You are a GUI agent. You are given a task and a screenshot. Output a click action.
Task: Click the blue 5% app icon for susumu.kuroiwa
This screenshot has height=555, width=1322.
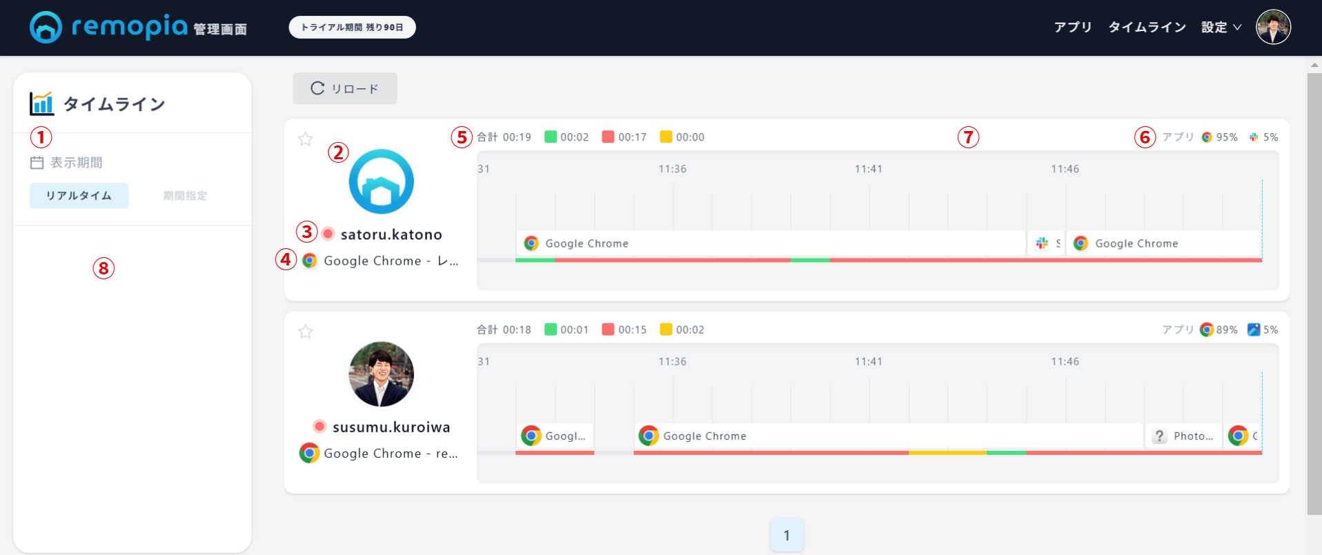1254,330
